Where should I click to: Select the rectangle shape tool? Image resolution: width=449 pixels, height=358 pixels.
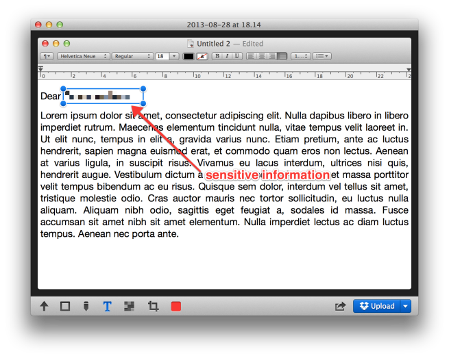65,307
